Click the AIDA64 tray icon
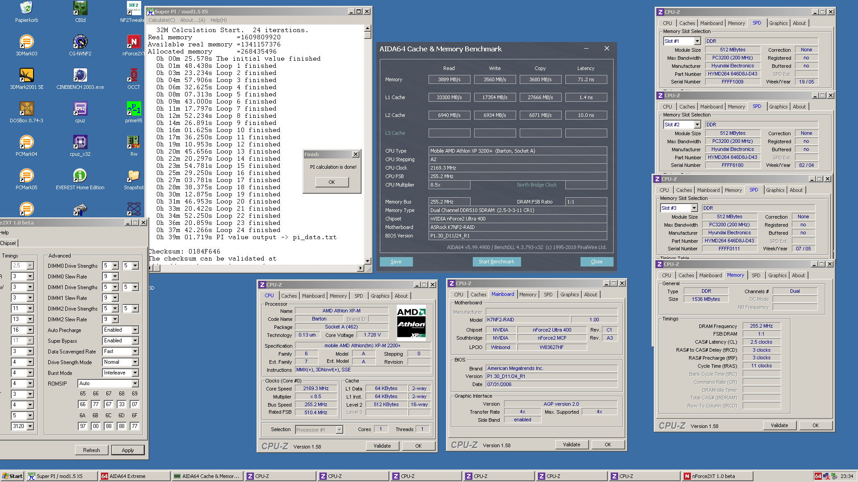The image size is (858, 482). pyautogui.click(x=818, y=476)
